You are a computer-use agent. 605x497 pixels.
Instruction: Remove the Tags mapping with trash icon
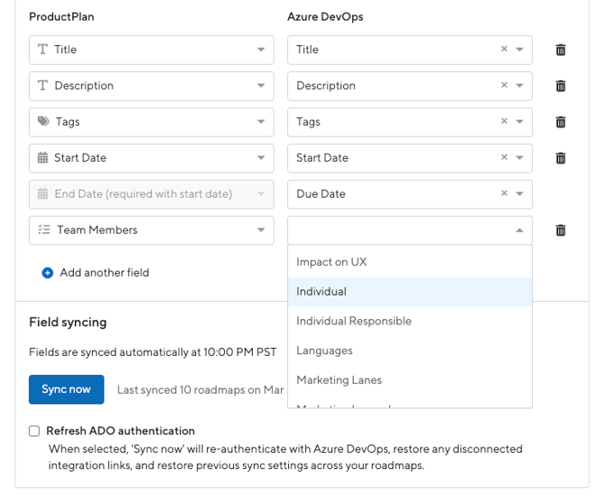point(560,122)
